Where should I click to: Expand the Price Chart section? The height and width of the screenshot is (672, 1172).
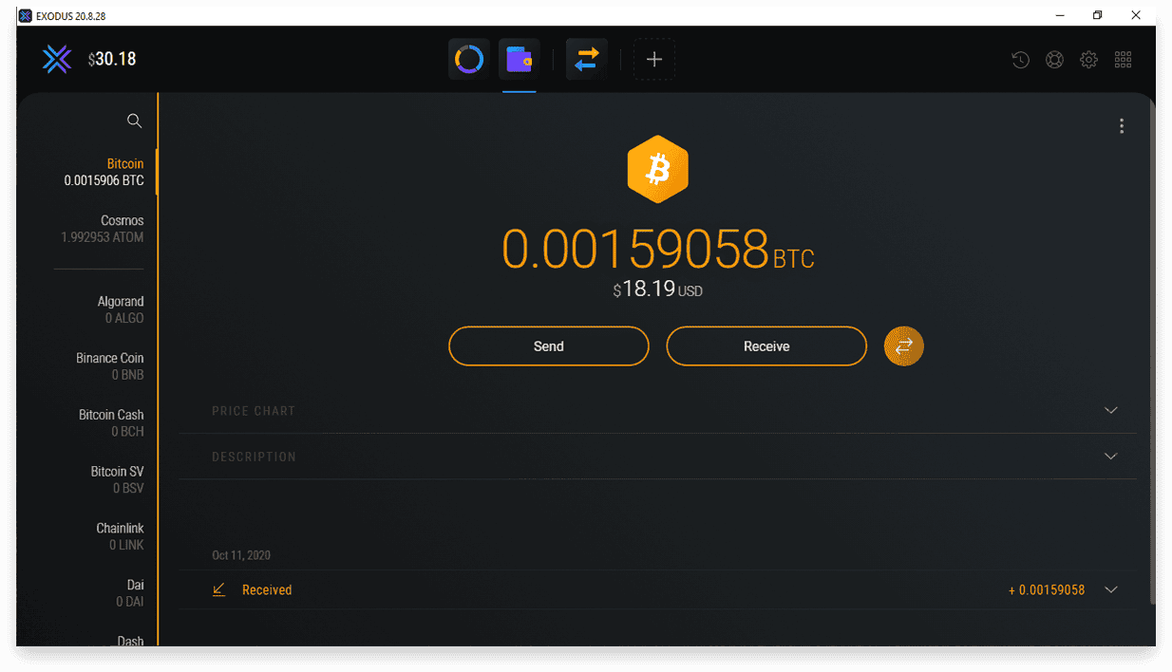pos(1111,410)
